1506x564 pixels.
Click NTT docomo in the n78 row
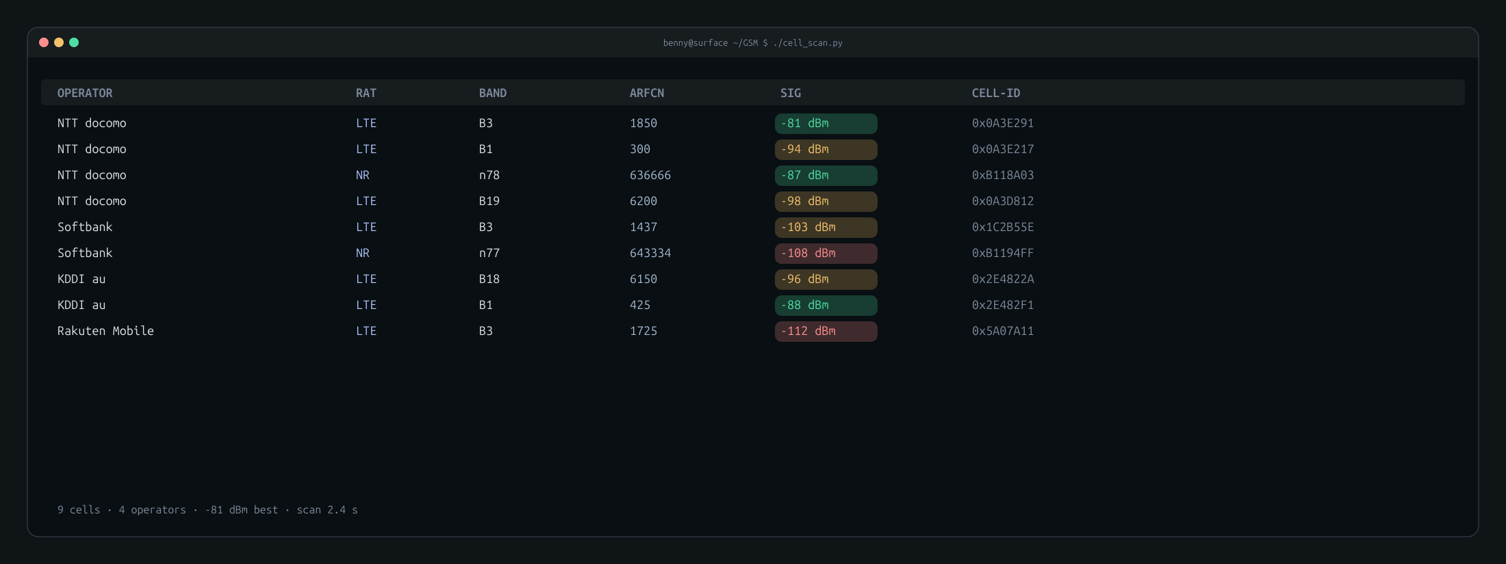click(92, 175)
